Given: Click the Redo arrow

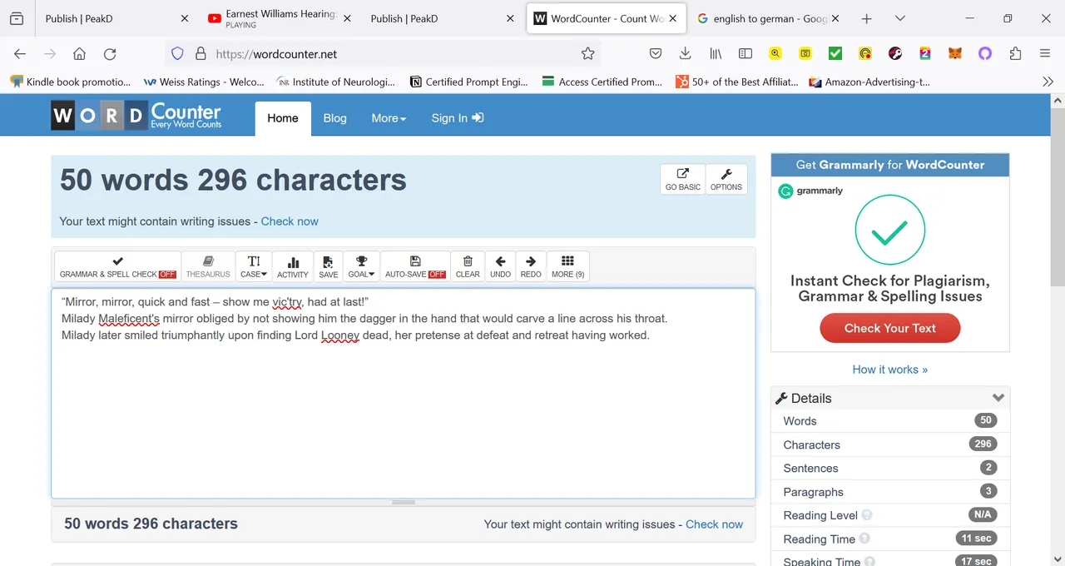Looking at the screenshot, I should click(531, 266).
